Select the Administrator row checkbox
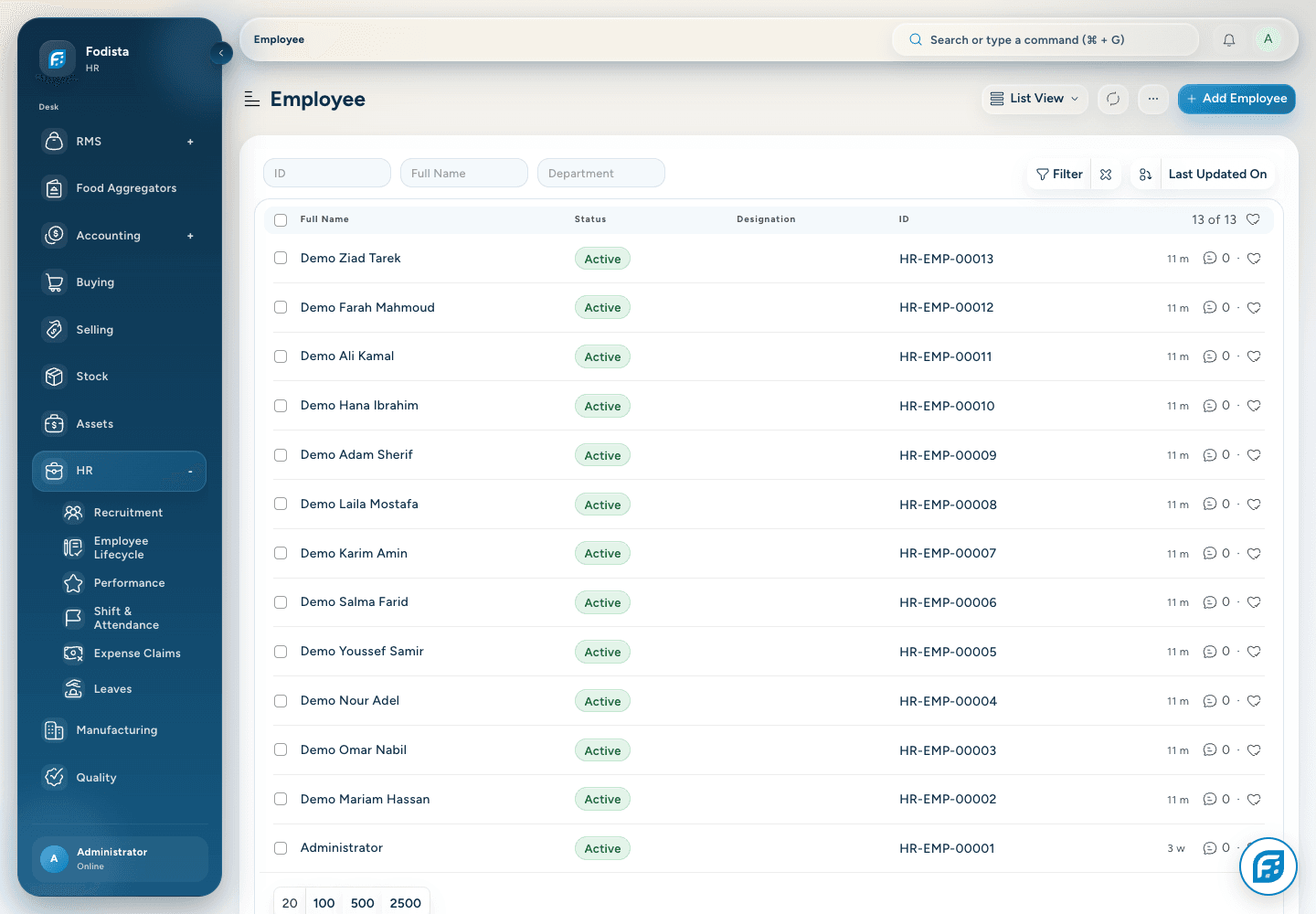Image resolution: width=1316 pixels, height=914 pixels. [x=281, y=848]
